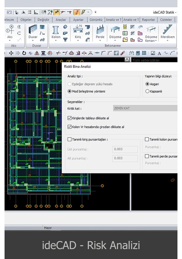This screenshot has height=259, width=182.
Task: Switch to the Değiştir ribbon tab
Action: coord(43,20)
